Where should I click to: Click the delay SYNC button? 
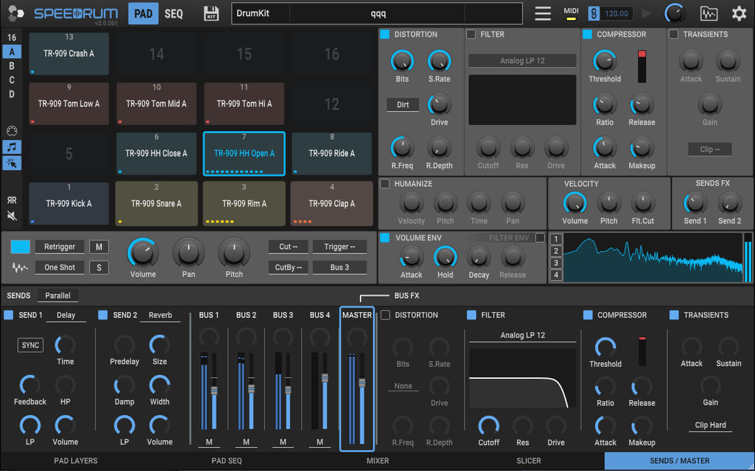coord(30,345)
